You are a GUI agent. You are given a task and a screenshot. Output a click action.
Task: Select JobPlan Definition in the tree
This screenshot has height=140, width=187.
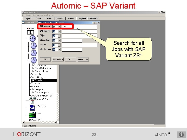(41, 68)
